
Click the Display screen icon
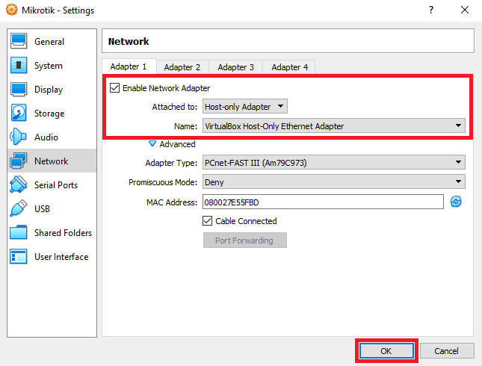(x=19, y=89)
